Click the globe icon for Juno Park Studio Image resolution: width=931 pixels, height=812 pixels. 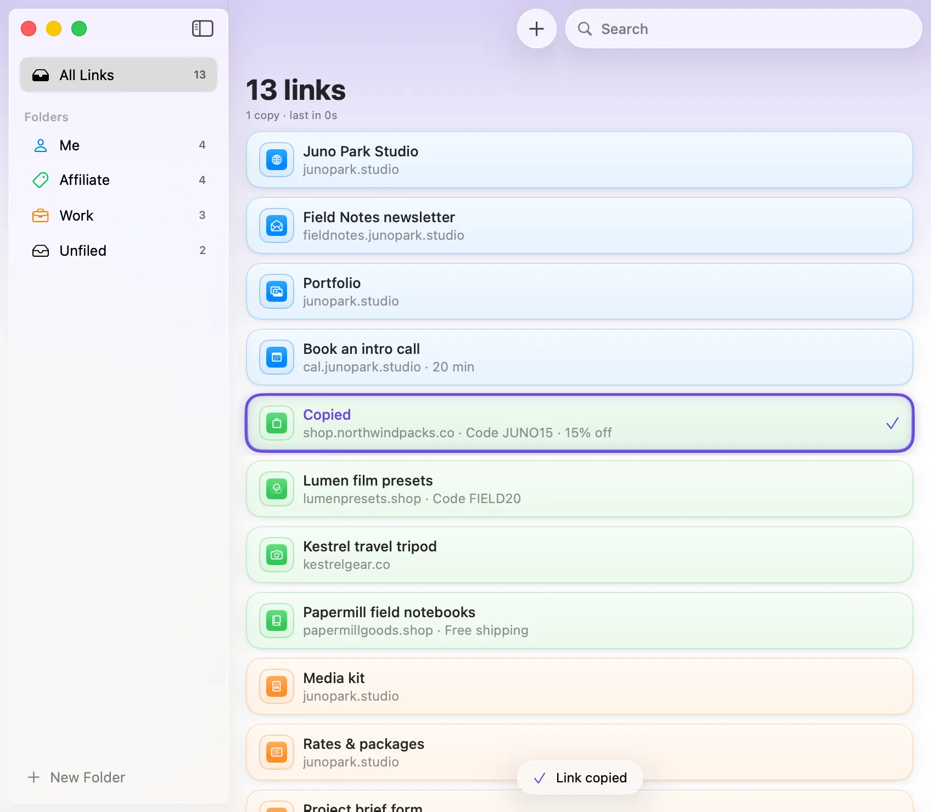coord(277,160)
